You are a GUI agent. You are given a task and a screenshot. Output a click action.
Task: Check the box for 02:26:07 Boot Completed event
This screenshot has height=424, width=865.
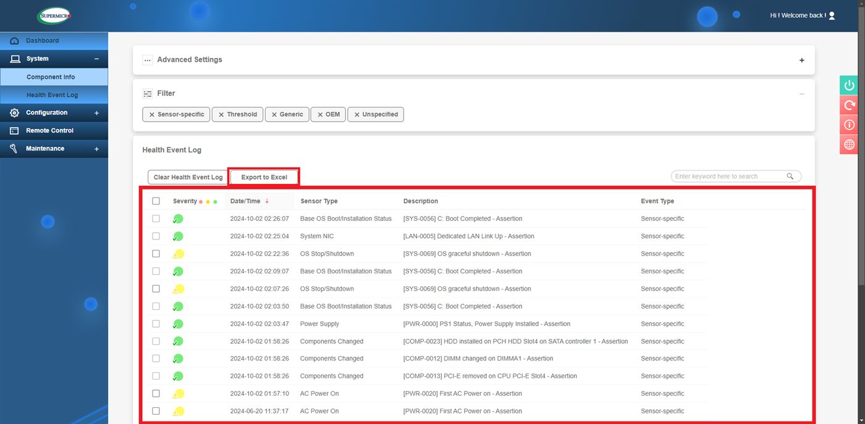pos(156,218)
